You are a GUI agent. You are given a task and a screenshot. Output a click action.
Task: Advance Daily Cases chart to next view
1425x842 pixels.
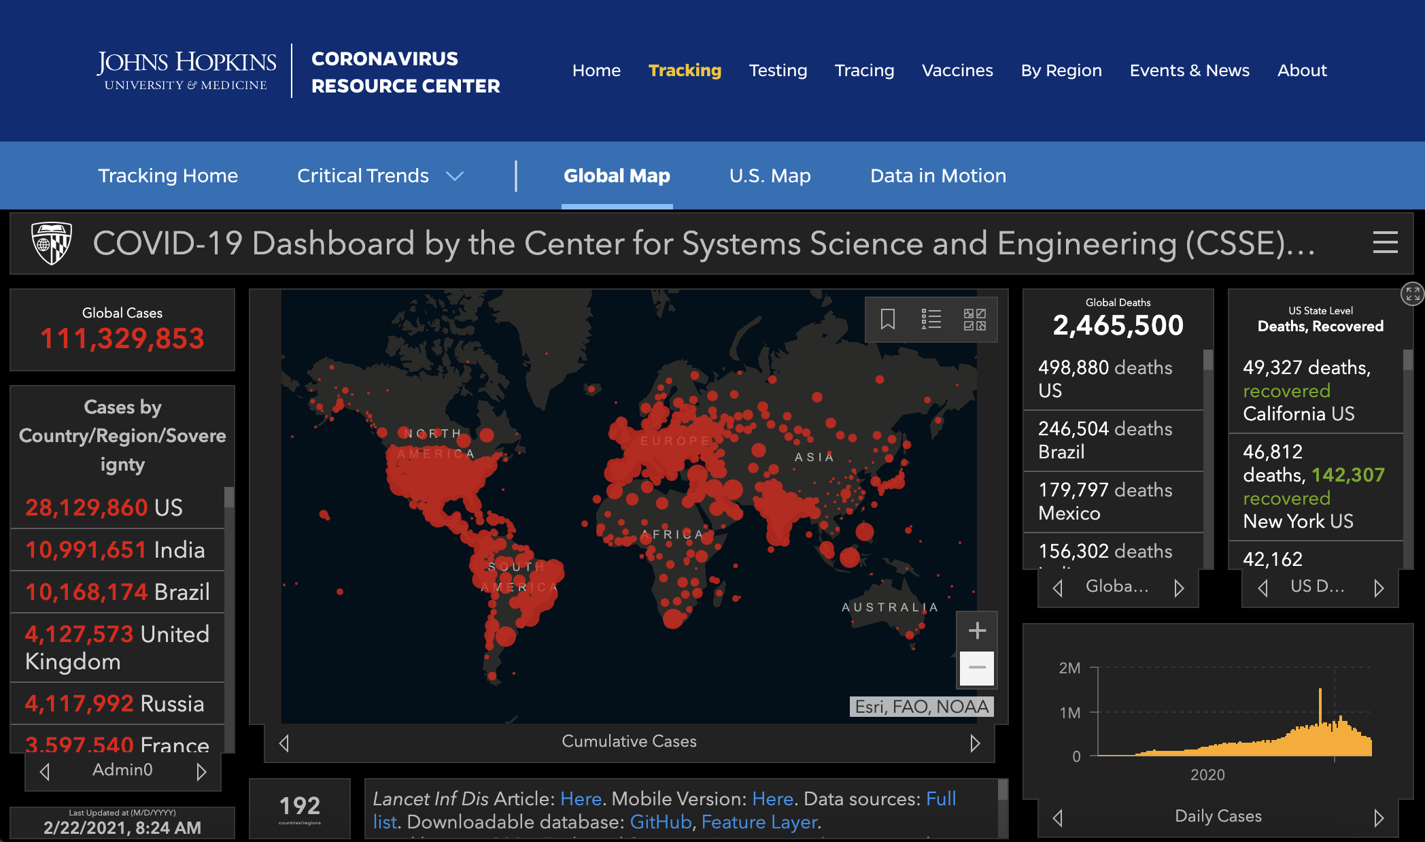1378,817
